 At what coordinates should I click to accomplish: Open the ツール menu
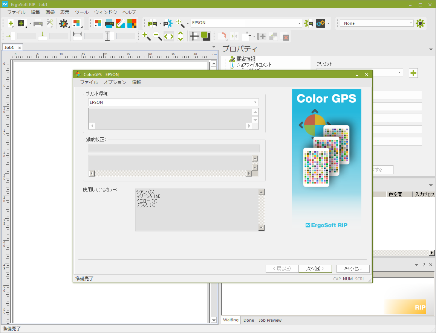tap(82, 12)
